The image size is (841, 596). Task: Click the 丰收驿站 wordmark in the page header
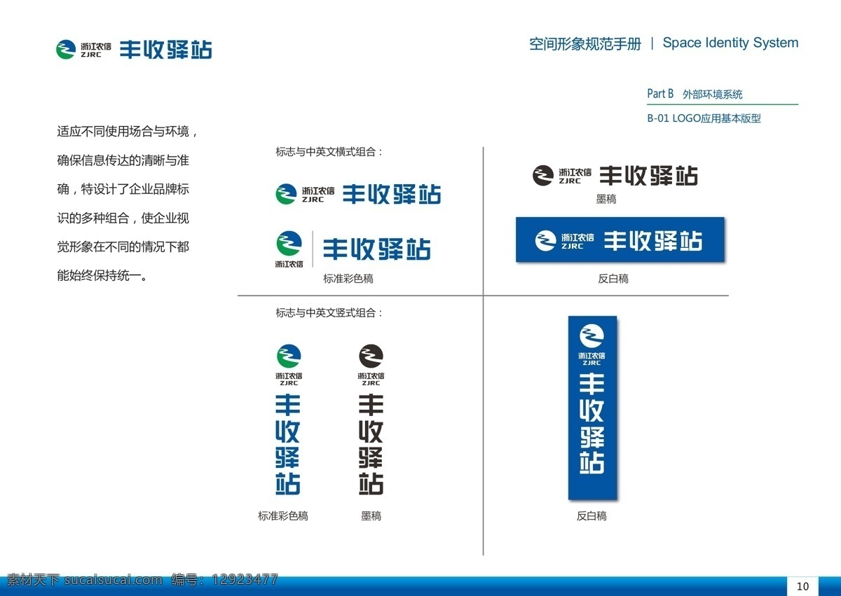[165, 50]
